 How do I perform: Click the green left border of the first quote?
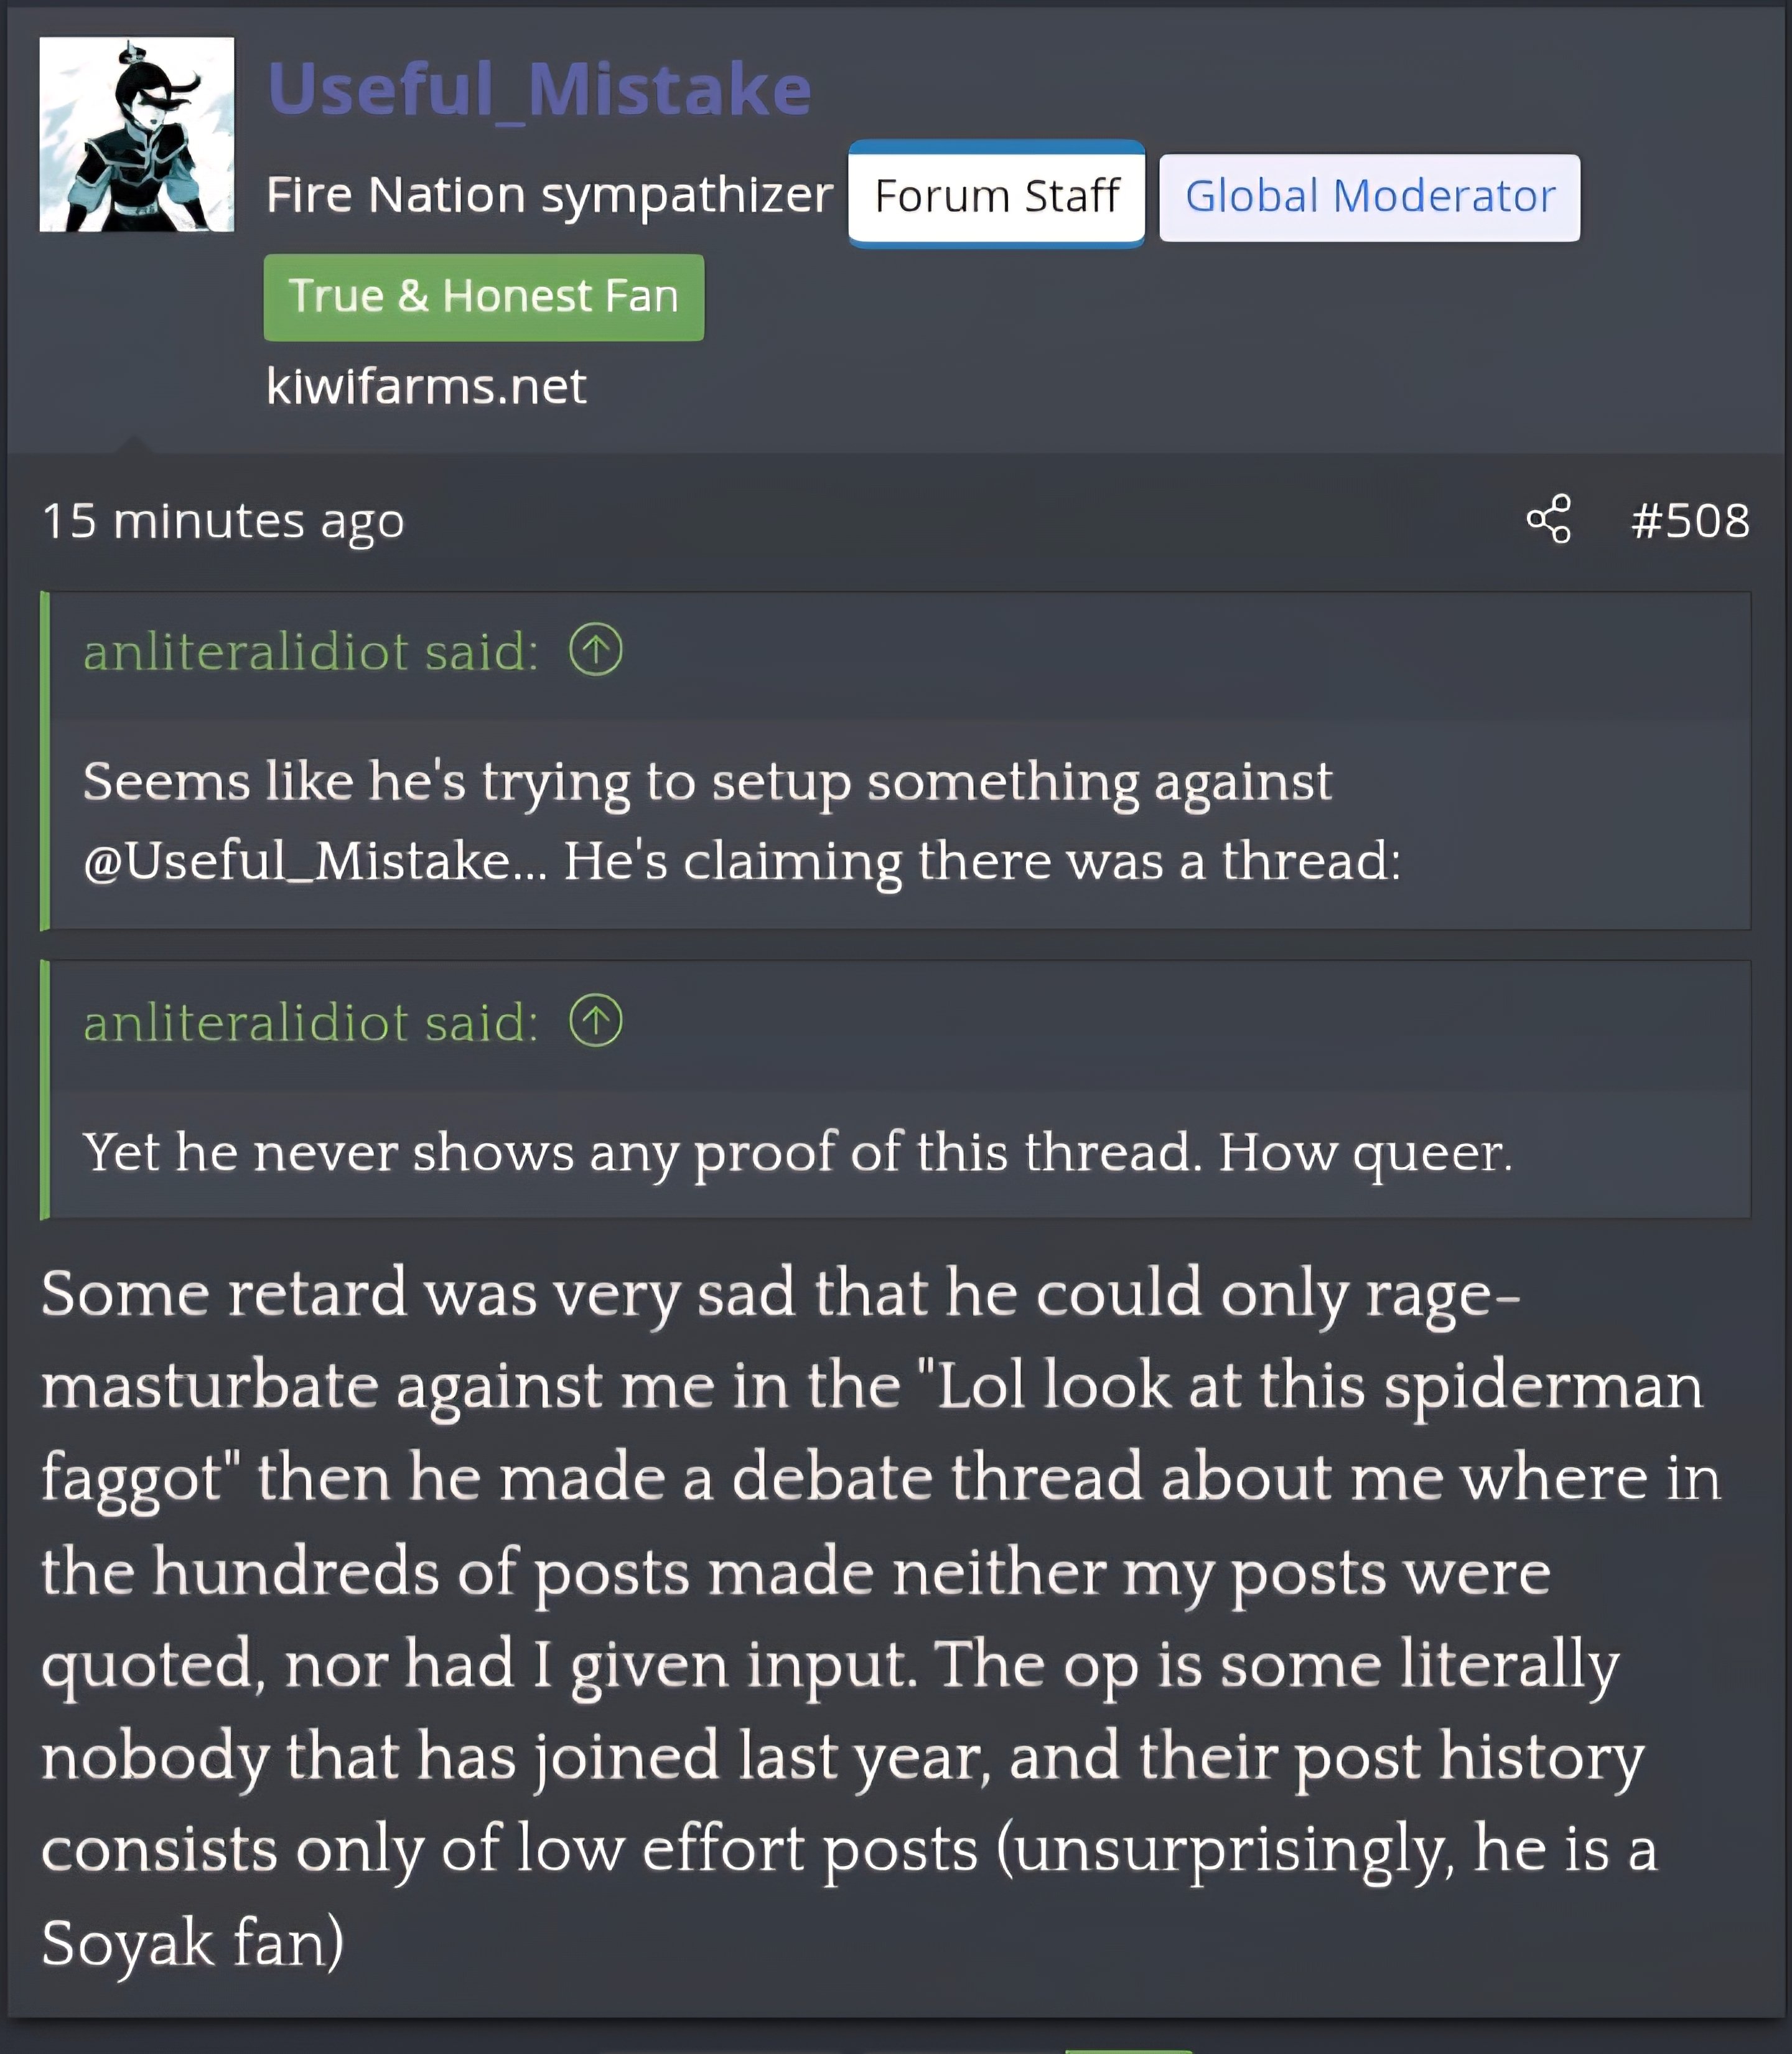44,761
